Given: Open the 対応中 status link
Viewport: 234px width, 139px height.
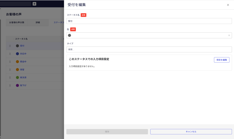Looking at the screenshot, I should 23,54.
